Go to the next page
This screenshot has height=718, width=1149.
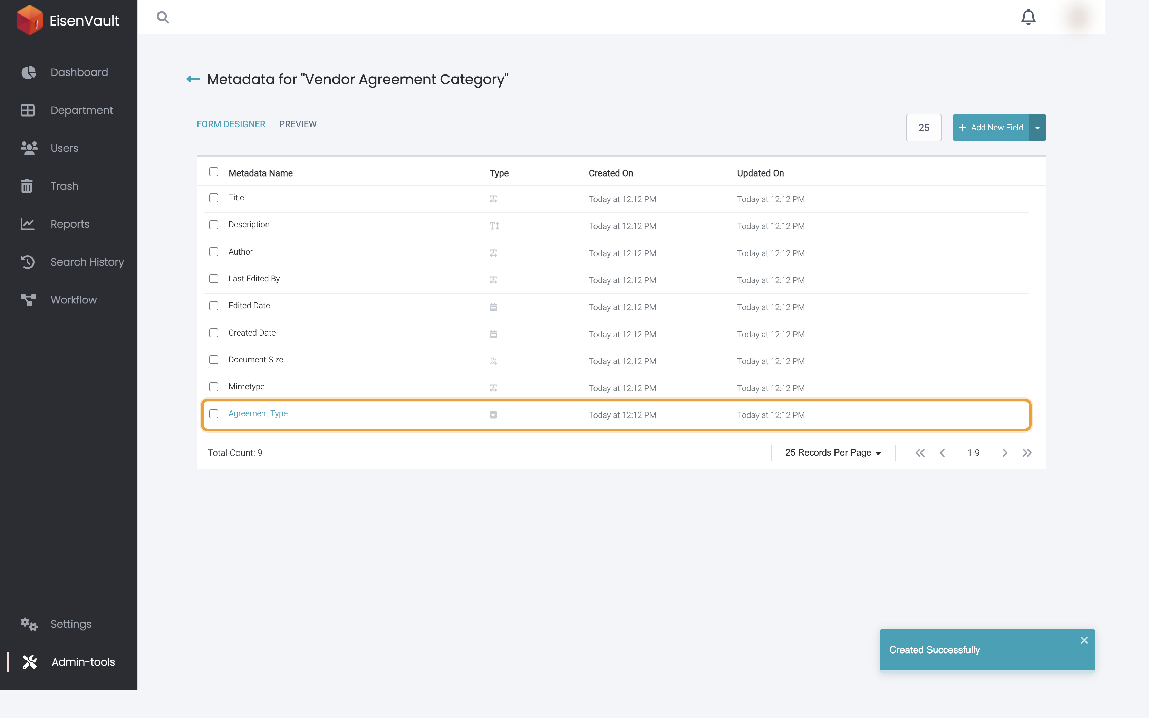1004,453
